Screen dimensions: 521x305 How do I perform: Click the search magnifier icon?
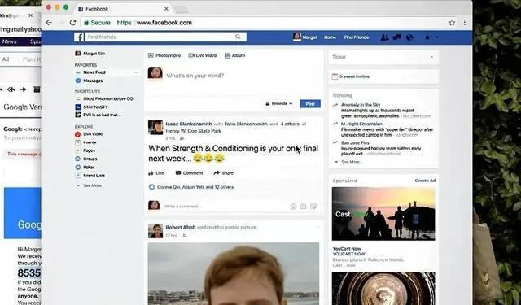(238, 37)
